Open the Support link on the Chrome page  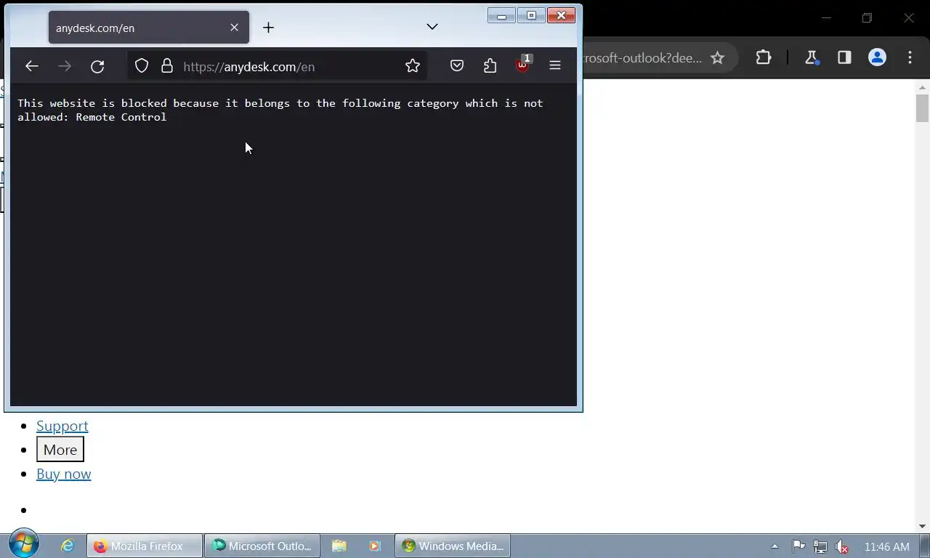pos(62,426)
